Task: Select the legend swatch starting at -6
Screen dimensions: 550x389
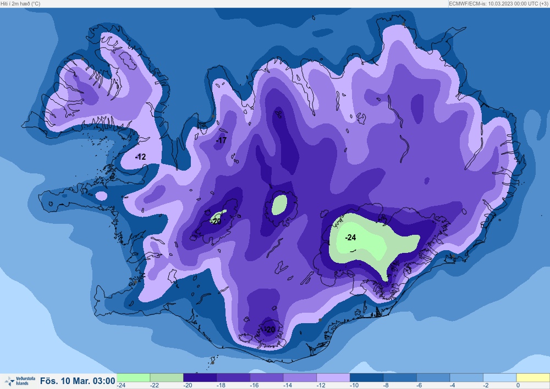Action: coord(433,377)
